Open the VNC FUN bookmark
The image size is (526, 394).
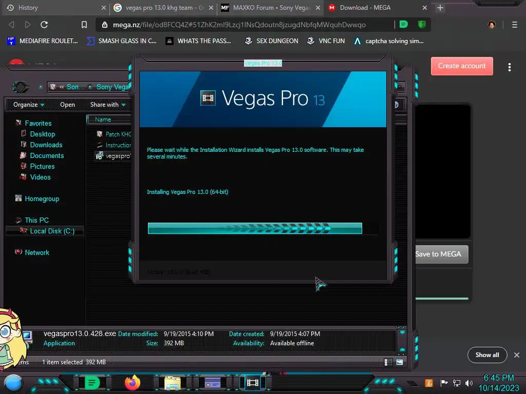tap(326, 41)
